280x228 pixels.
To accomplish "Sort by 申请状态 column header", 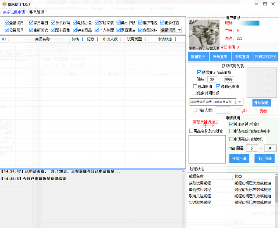I will click(x=167, y=39).
